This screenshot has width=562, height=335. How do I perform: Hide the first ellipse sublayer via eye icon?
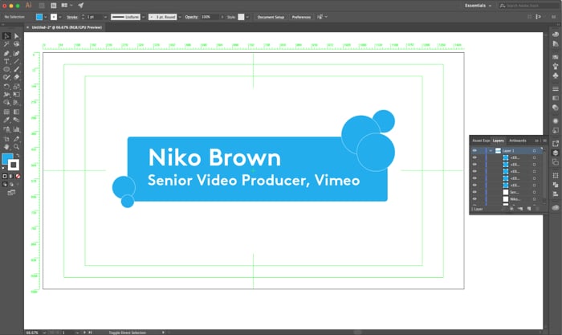point(474,157)
